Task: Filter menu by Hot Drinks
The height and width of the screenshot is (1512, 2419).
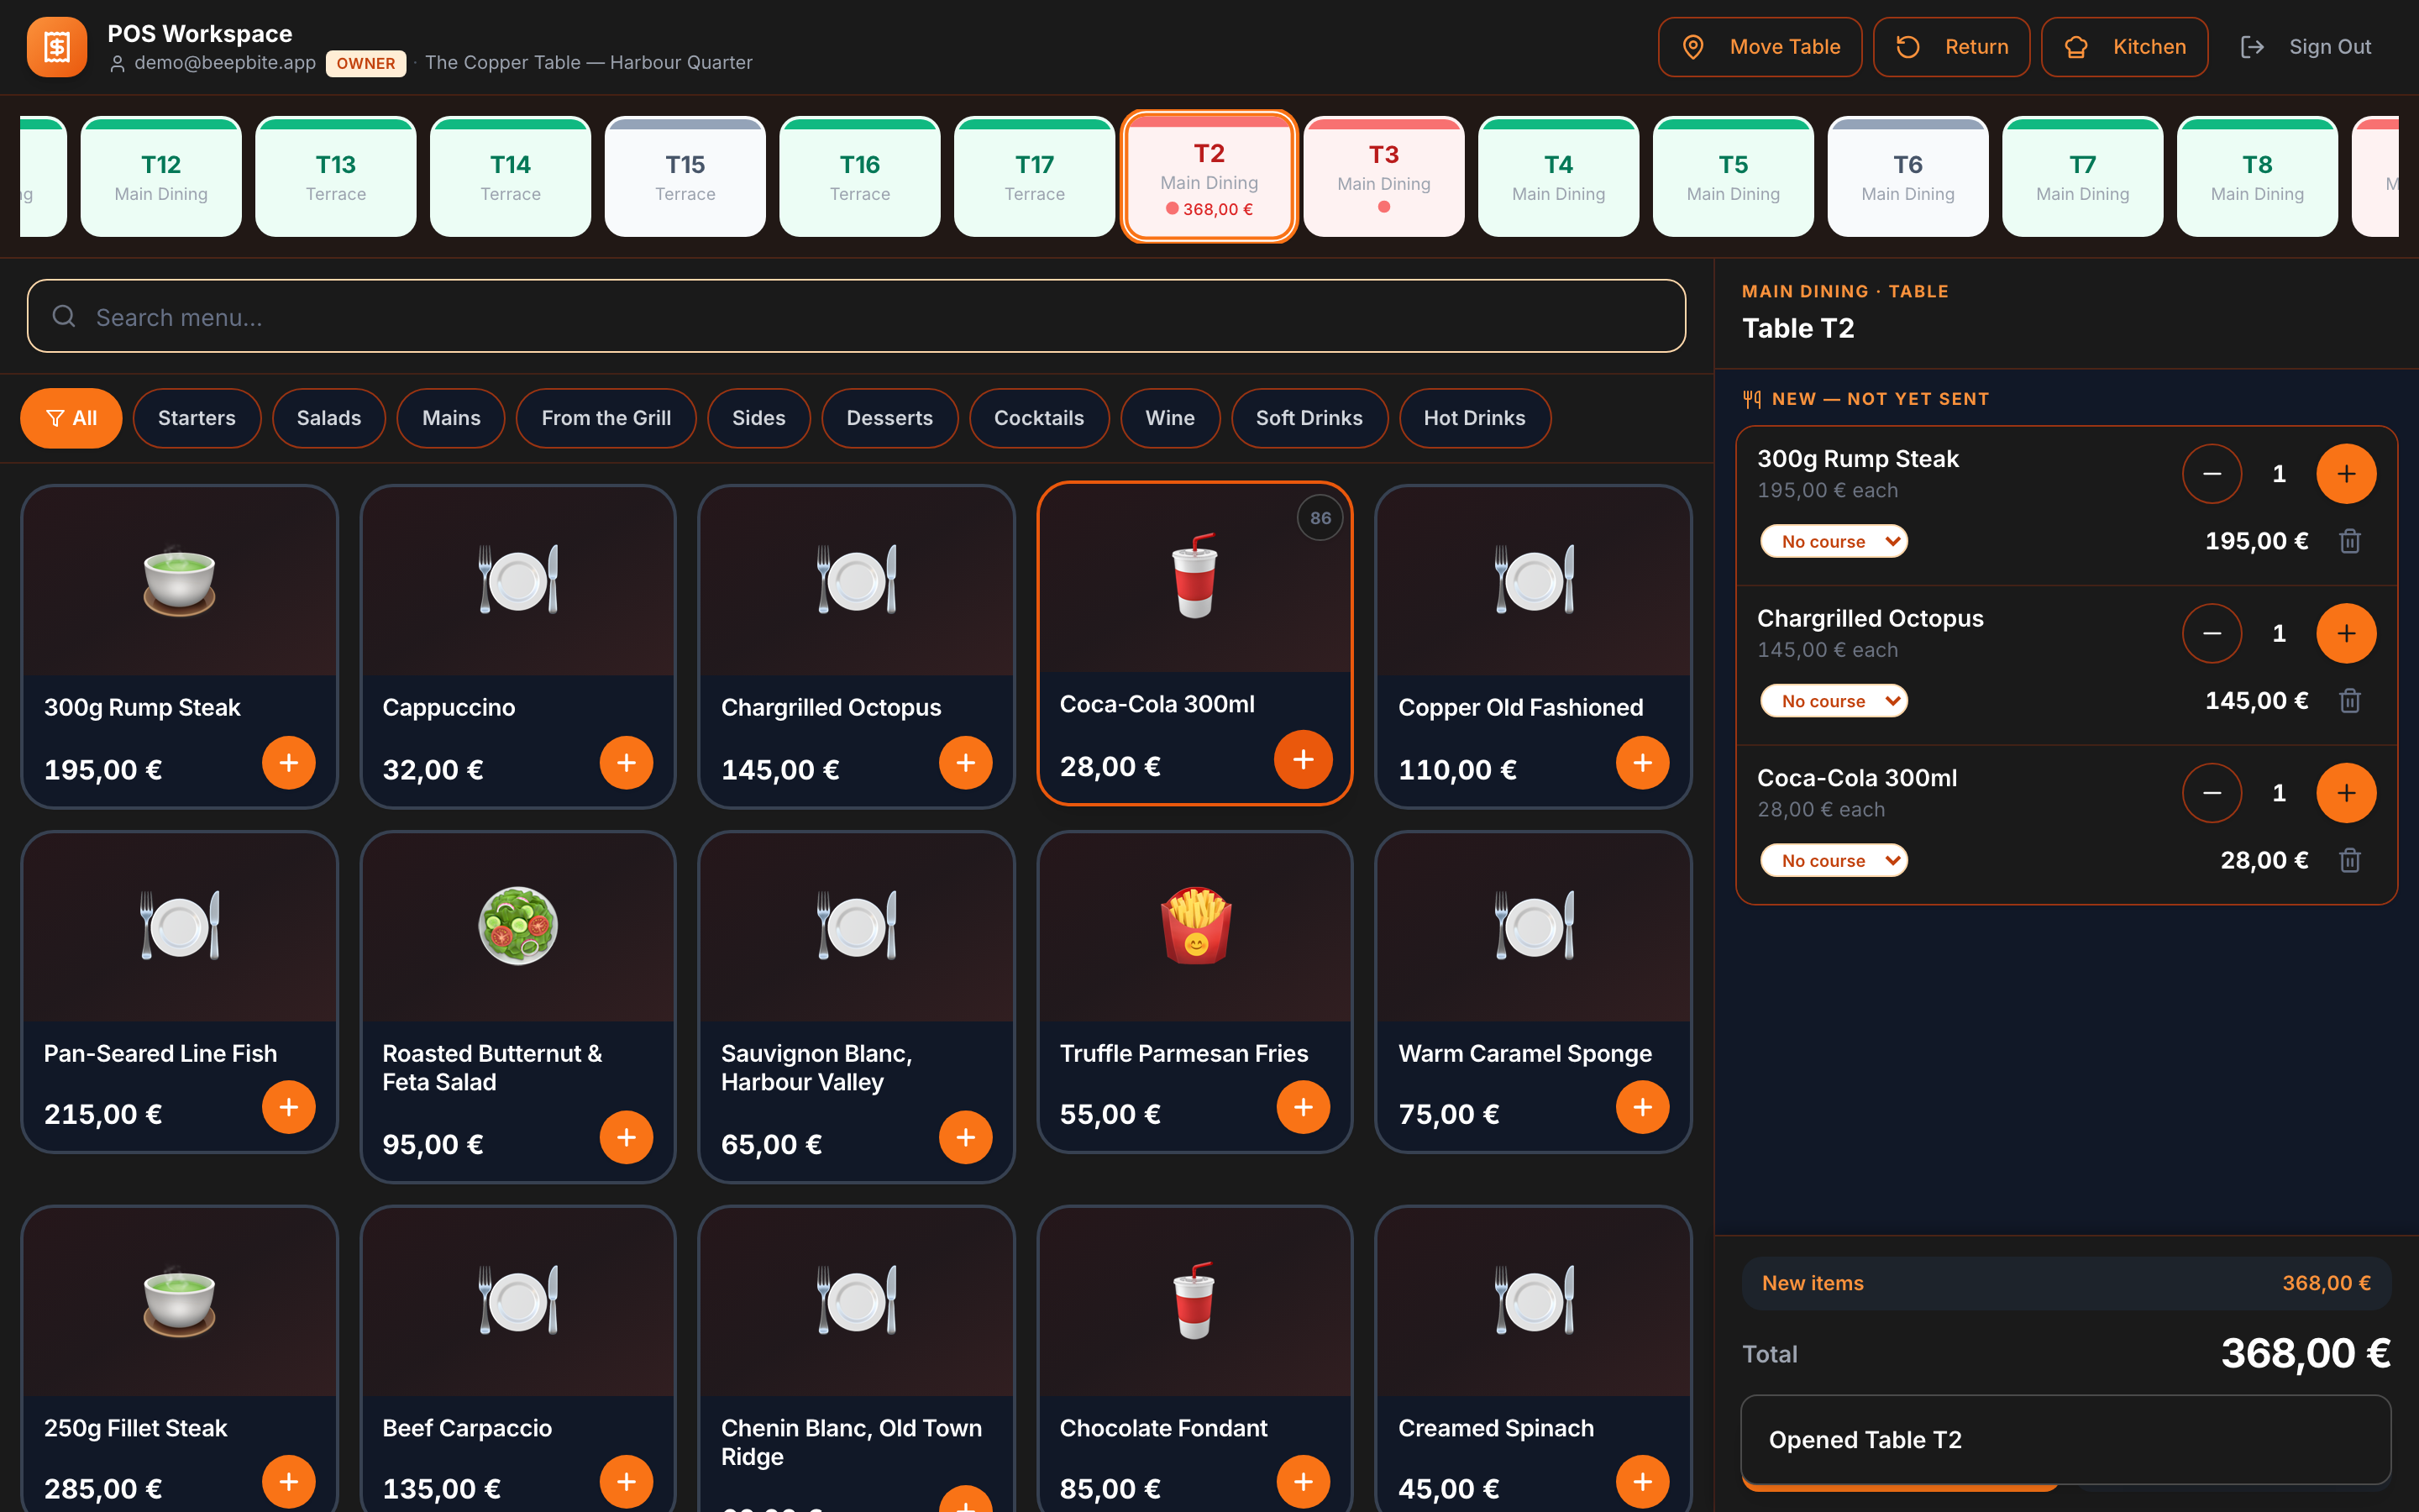Action: (x=1474, y=418)
